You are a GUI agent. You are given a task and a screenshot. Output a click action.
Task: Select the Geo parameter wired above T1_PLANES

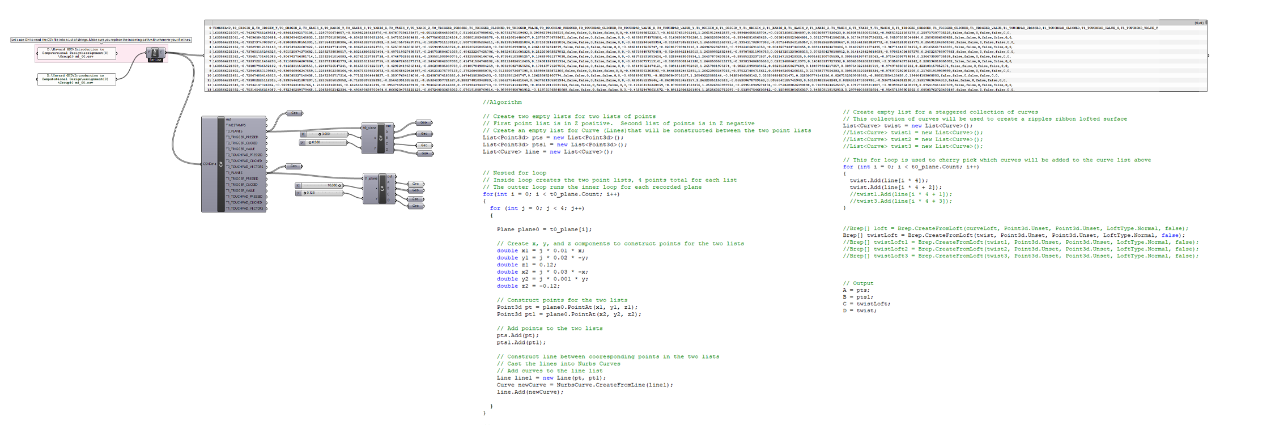point(293,166)
